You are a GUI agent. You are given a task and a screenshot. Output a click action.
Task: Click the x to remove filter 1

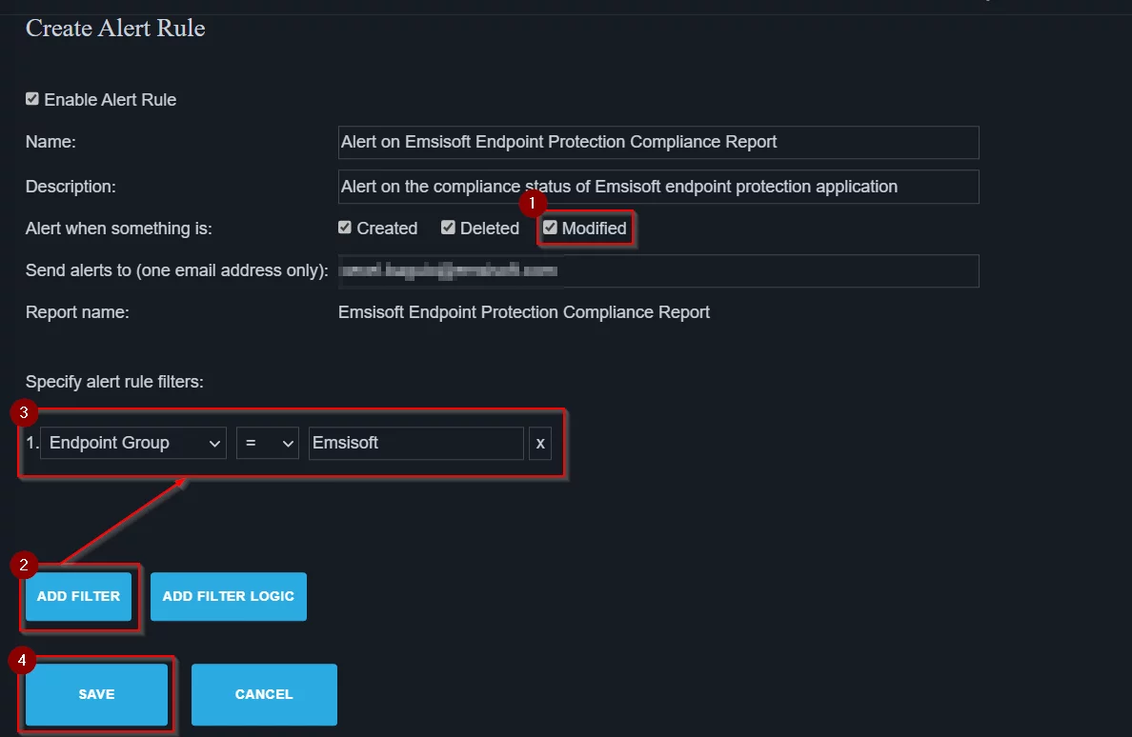tap(540, 443)
